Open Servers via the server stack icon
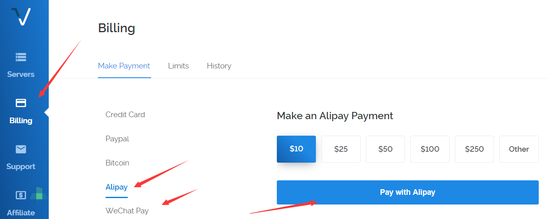The width and height of the screenshot is (548, 219). click(x=21, y=57)
